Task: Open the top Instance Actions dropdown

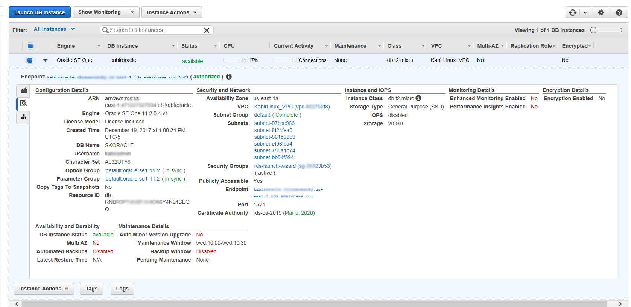Action: [x=172, y=12]
